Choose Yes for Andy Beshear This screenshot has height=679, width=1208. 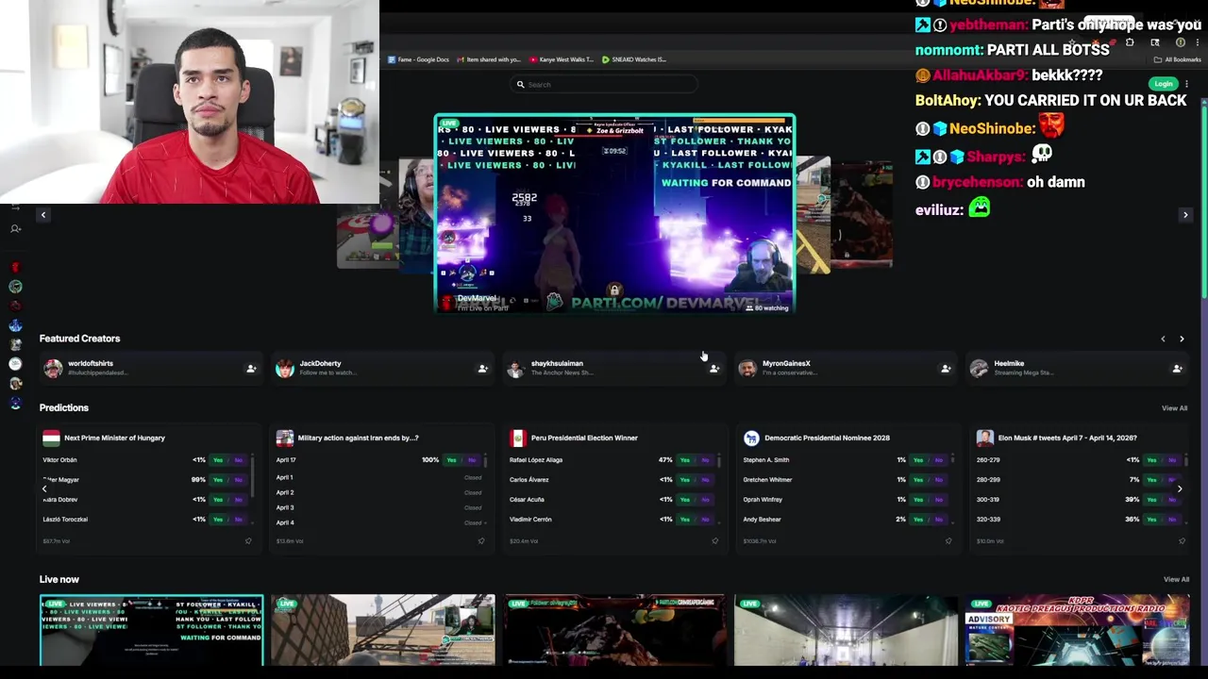coord(918,520)
